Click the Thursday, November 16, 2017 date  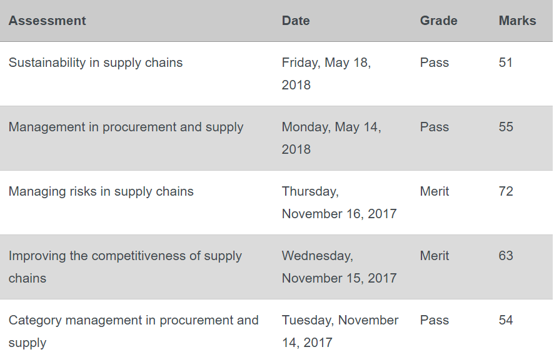click(339, 203)
